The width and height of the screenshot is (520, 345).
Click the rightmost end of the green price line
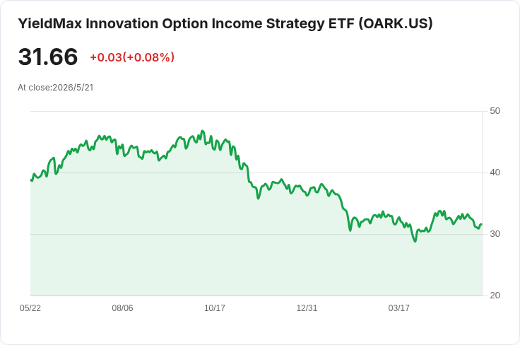tap(482, 225)
